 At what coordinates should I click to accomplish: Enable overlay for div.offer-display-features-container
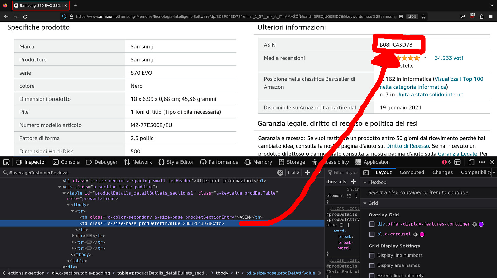[372, 224]
